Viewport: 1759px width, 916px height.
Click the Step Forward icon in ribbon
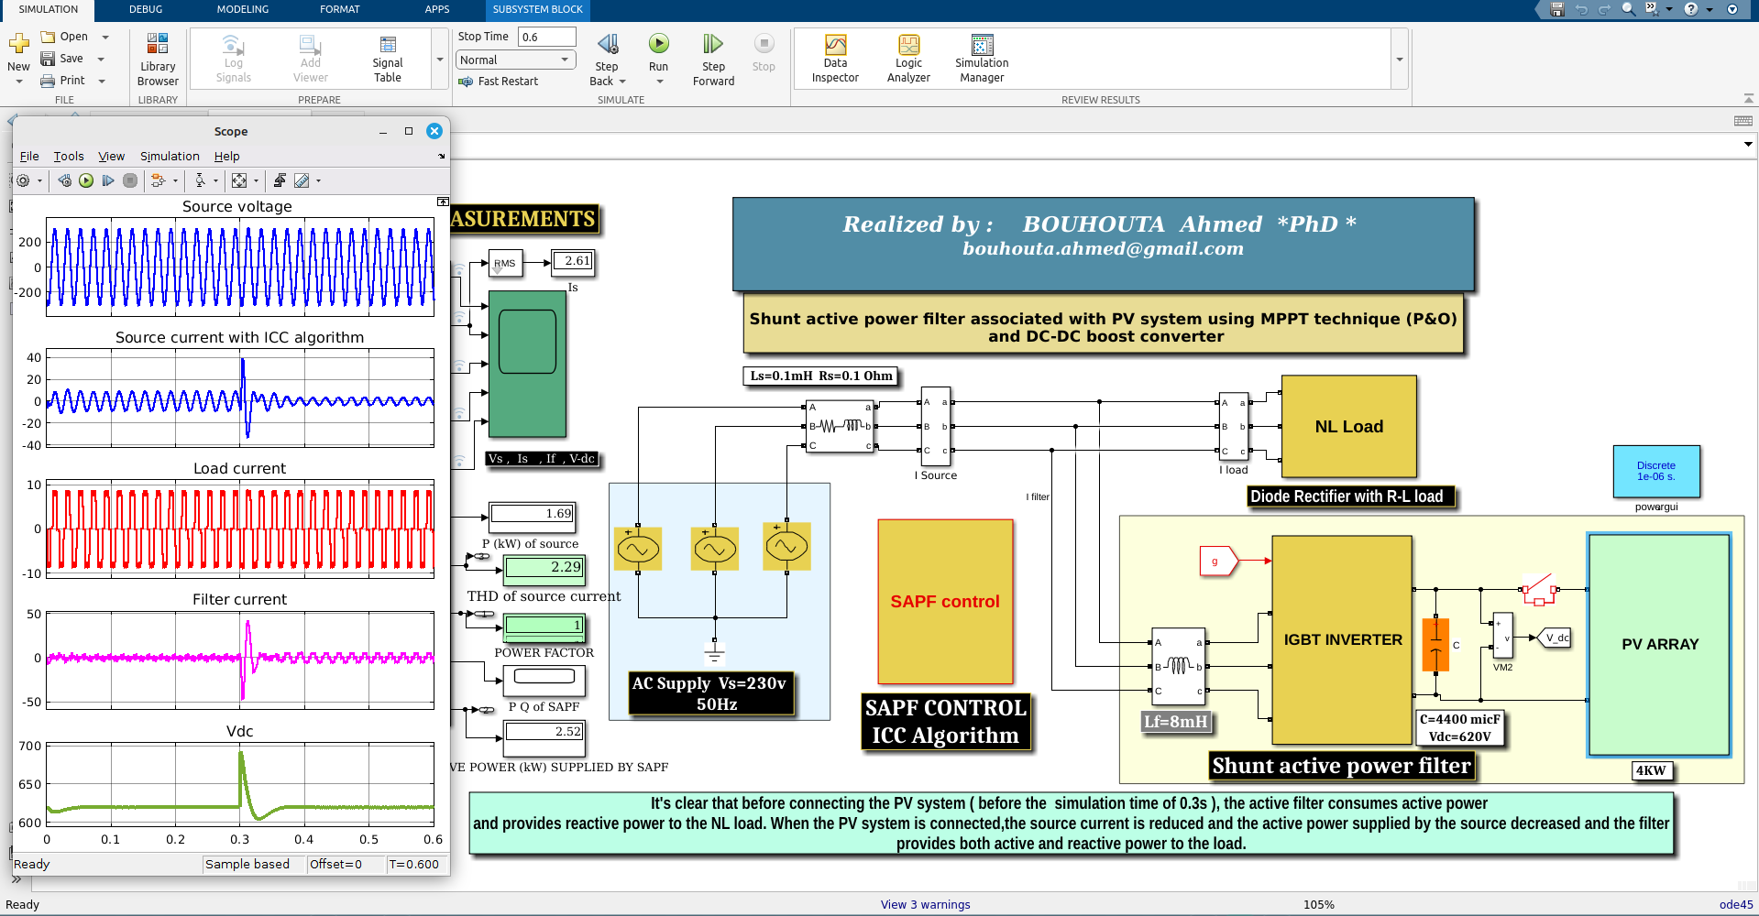(x=713, y=43)
